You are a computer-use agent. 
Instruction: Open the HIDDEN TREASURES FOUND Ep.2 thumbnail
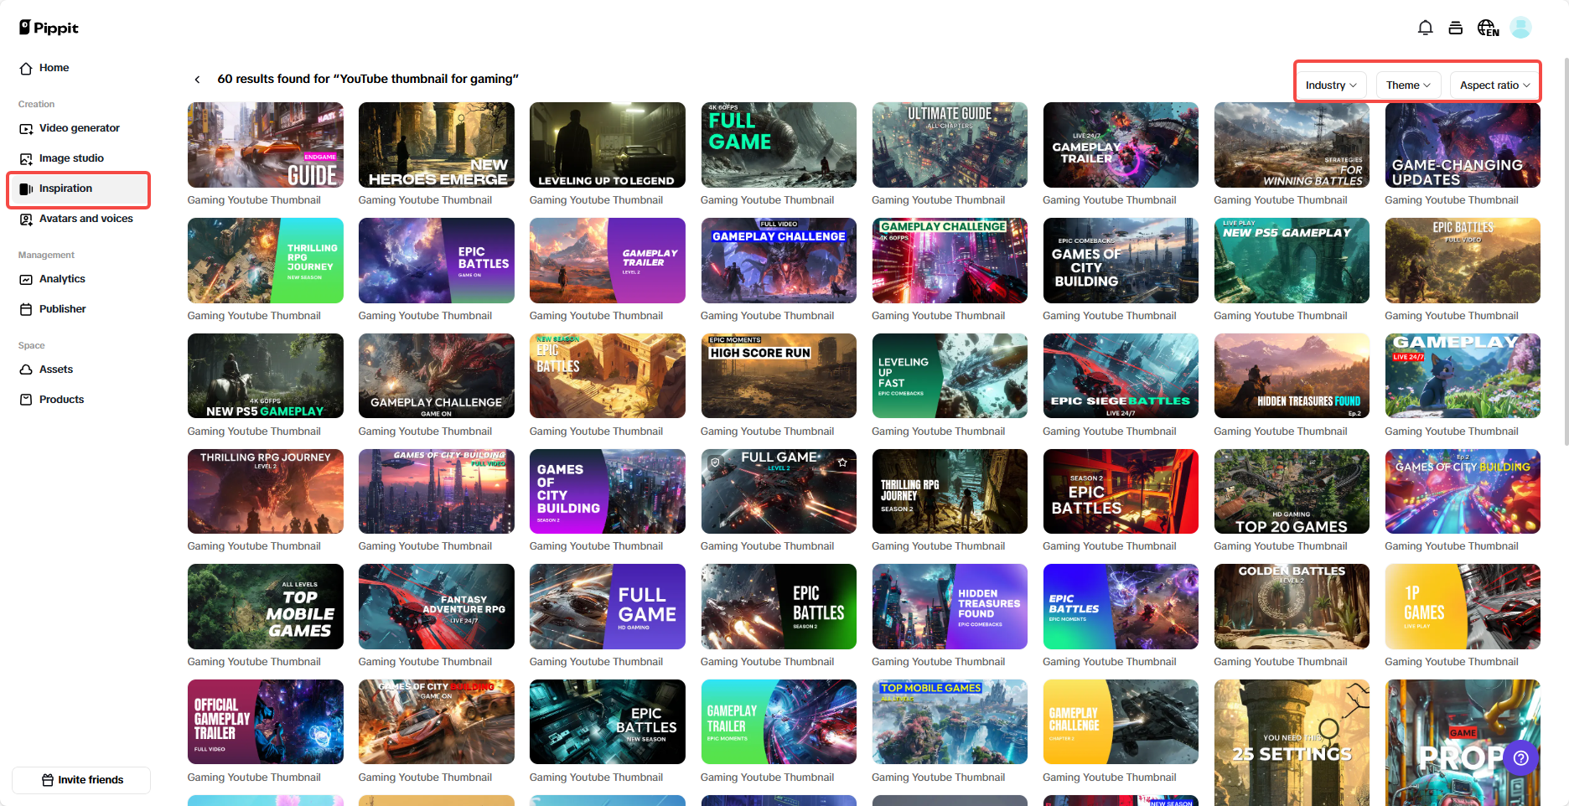1292,376
